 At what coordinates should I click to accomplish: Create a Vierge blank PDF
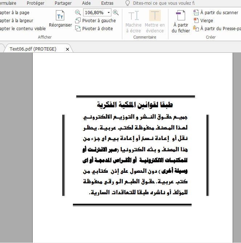203,20
